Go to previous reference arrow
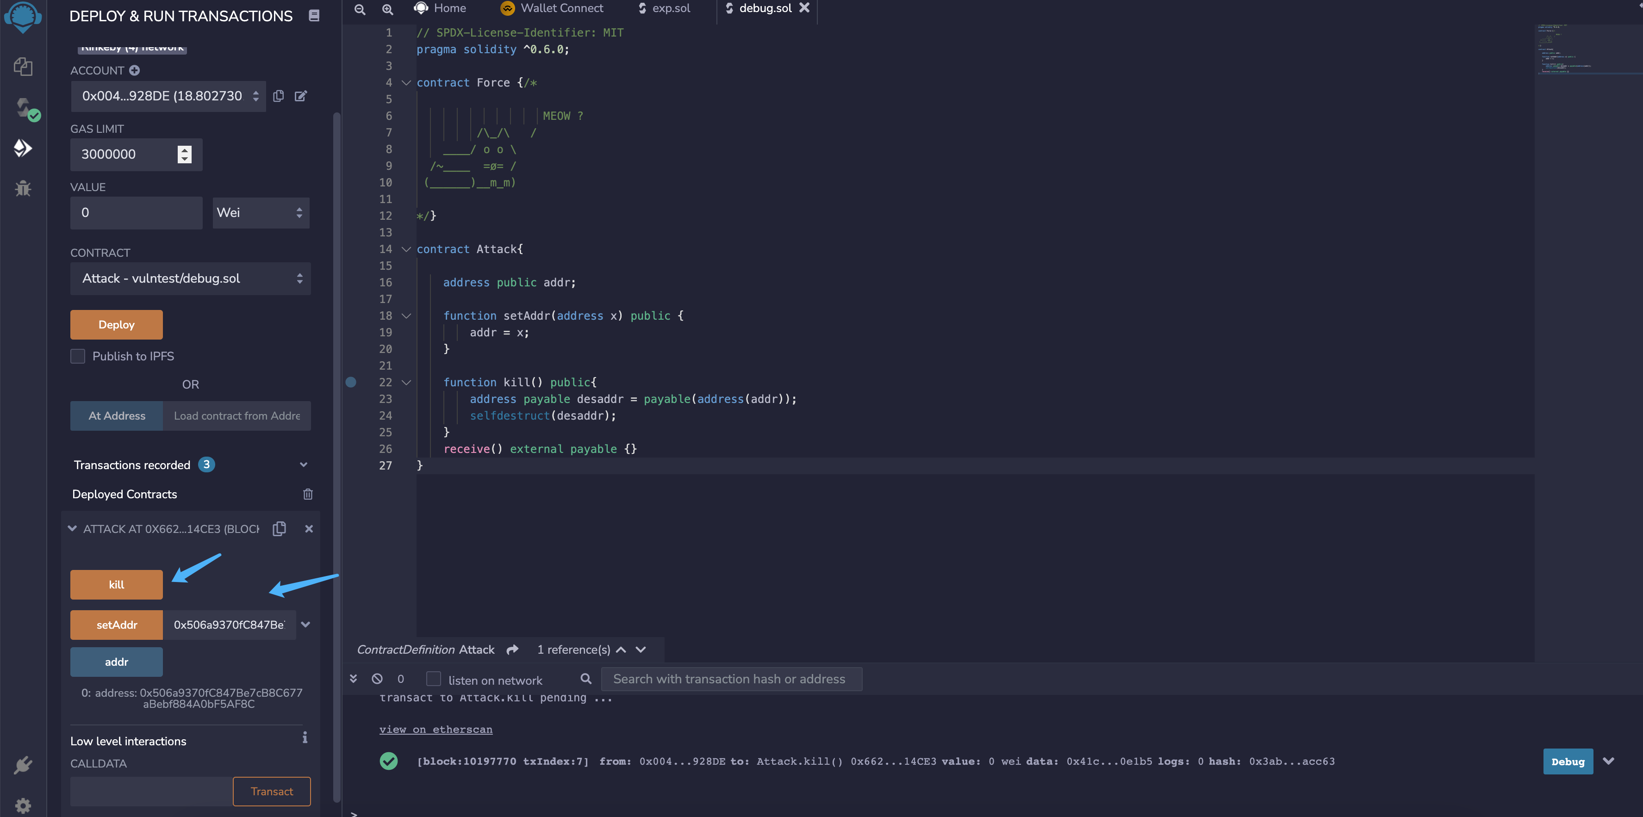 point(621,649)
